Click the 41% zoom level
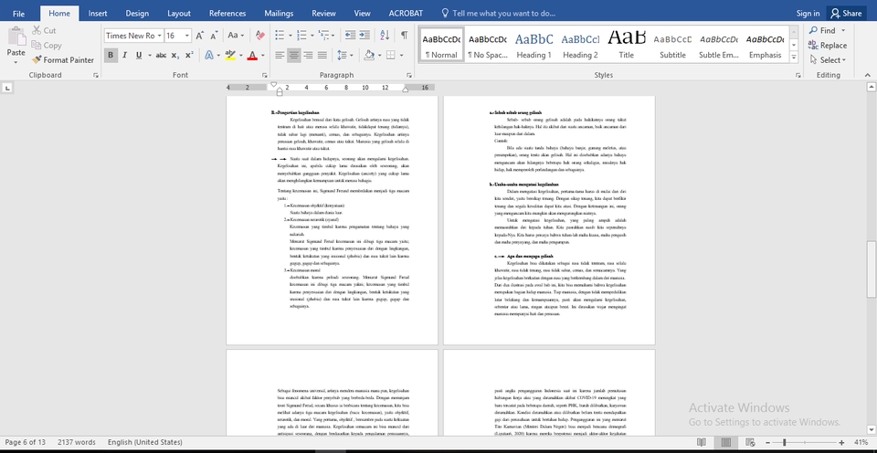877x453 pixels. pos(861,442)
